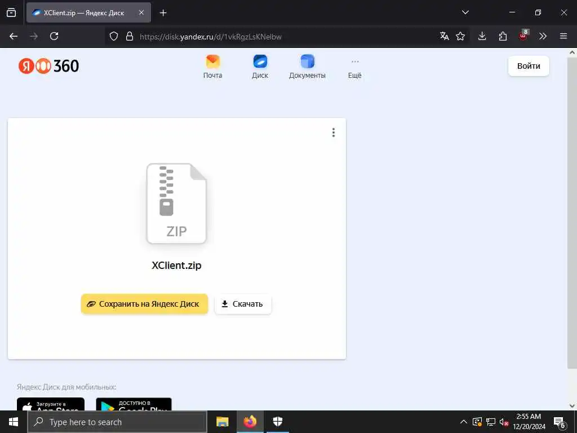Expand the Ещё more services menu
Viewport: 577px width, 433px height.
355,69
